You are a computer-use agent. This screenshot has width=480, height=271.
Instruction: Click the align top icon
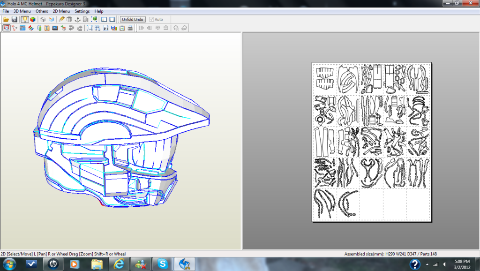[157, 28]
